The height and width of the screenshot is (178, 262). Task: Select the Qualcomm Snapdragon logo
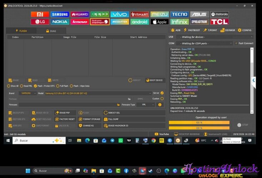[100, 22]
